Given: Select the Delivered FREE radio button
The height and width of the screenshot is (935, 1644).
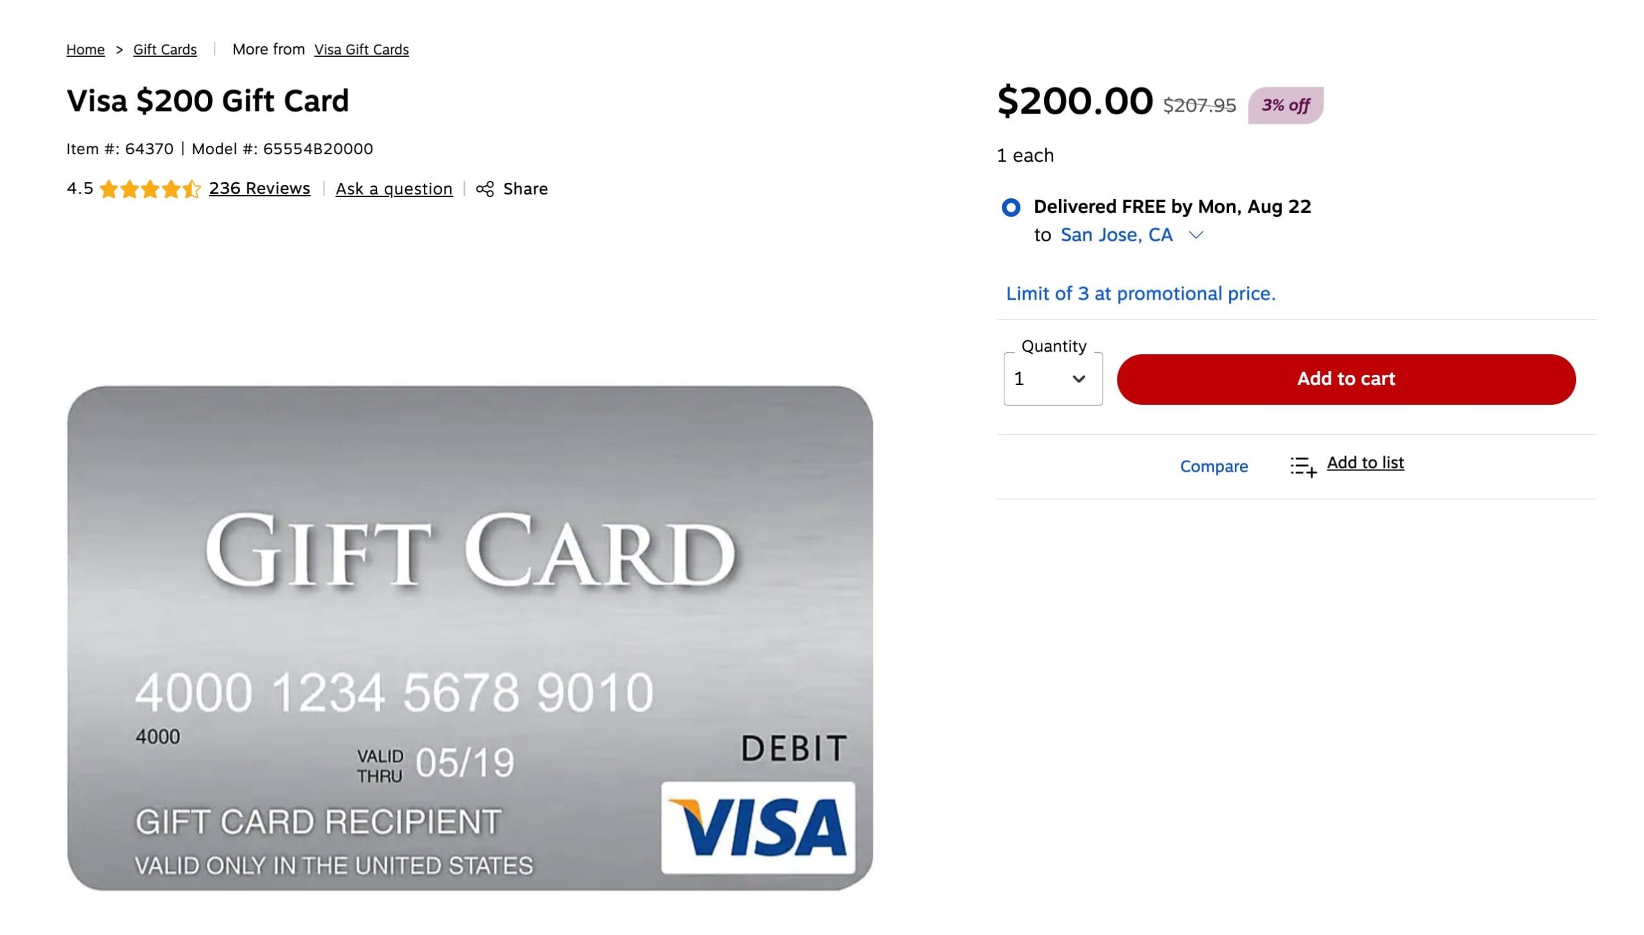Looking at the screenshot, I should click(x=1011, y=207).
